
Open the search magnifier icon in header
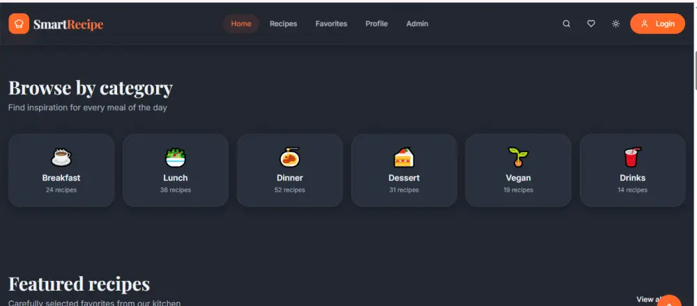point(566,24)
